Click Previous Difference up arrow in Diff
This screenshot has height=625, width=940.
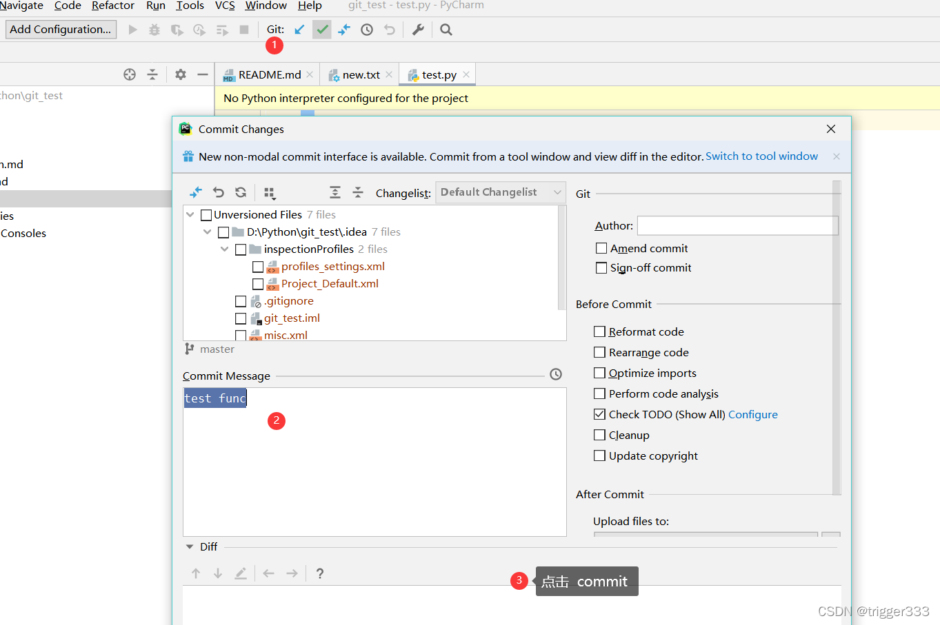pyautogui.click(x=196, y=573)
